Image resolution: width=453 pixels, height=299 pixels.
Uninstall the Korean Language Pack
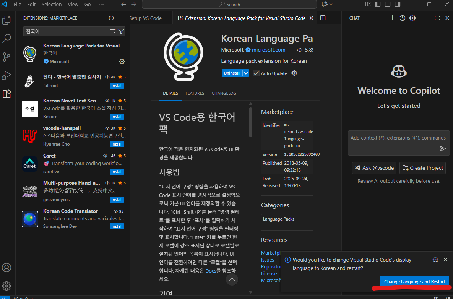pyautogui.click(x=232, y=73)
